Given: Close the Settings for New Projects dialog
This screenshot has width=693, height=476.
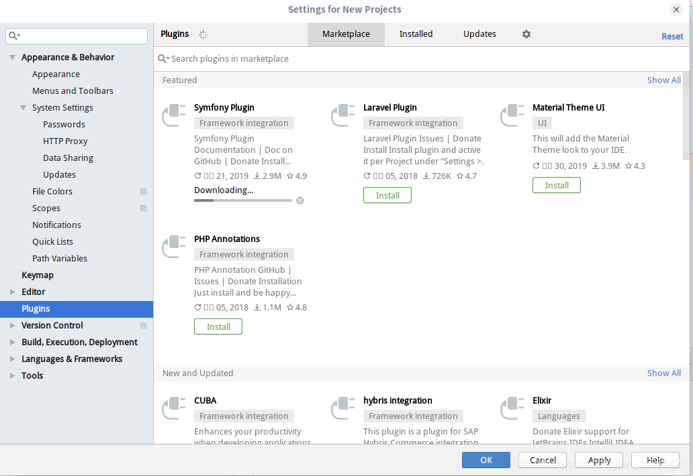Looking at the screenshot, I should pos(676,9).
